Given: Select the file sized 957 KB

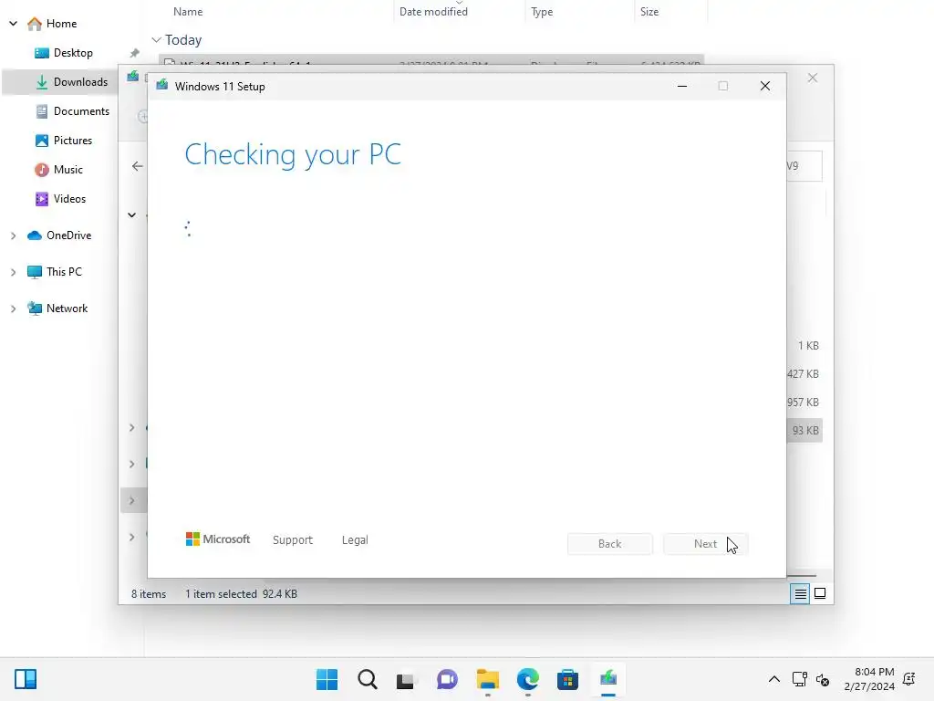Looking at the screenshot, I should pos(803,403).
